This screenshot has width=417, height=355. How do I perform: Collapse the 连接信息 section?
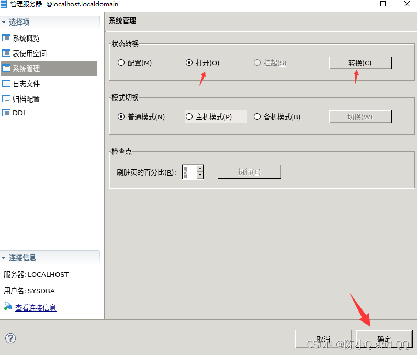click(4, 258)
